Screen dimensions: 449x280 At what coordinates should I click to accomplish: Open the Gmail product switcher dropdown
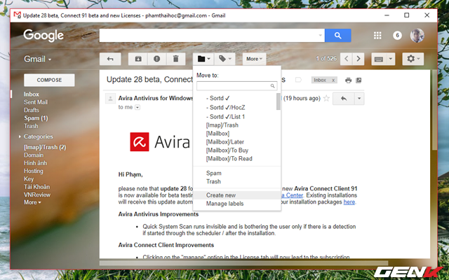(x=37, y=59)
